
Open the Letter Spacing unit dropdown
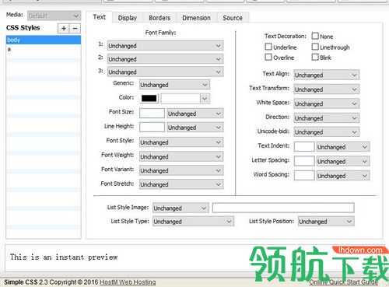point(343,161)
